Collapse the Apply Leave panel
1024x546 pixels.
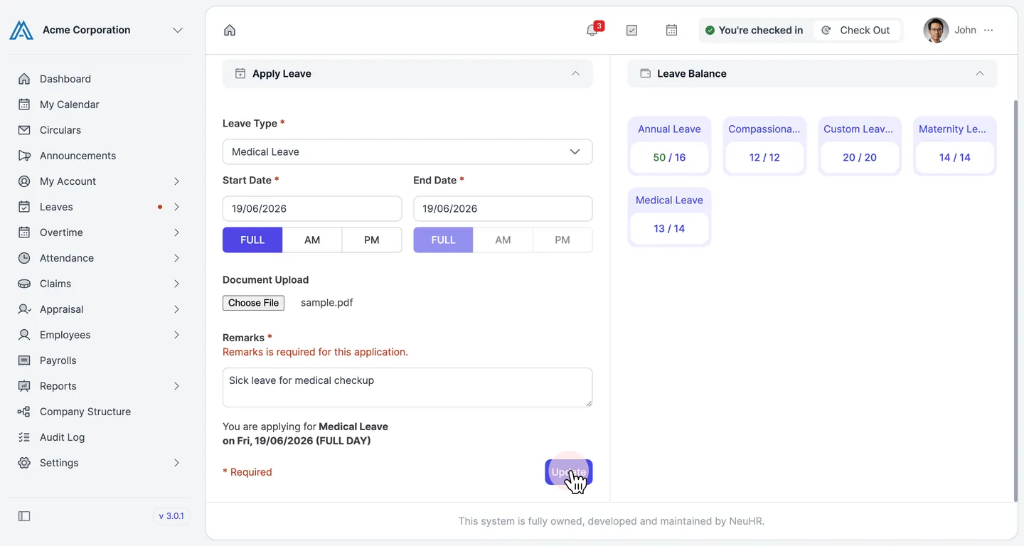pyautogui.click(x=575, y=73)
